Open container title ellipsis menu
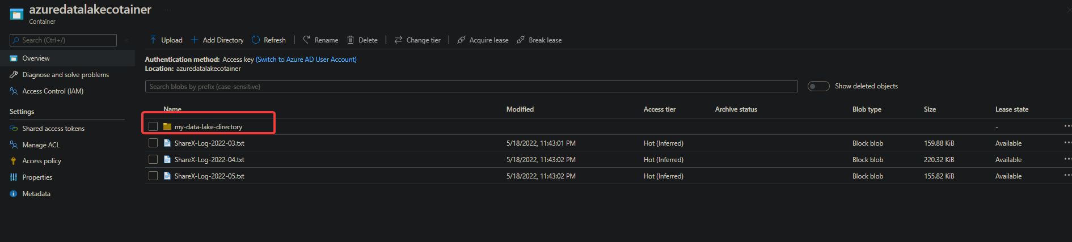Viewport: 1072px width, 242px height. click(167, 10)
